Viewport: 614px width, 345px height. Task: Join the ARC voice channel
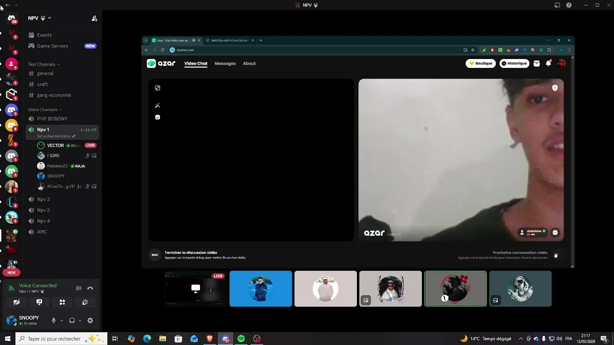pyautogui.click(x=62, y=232)
